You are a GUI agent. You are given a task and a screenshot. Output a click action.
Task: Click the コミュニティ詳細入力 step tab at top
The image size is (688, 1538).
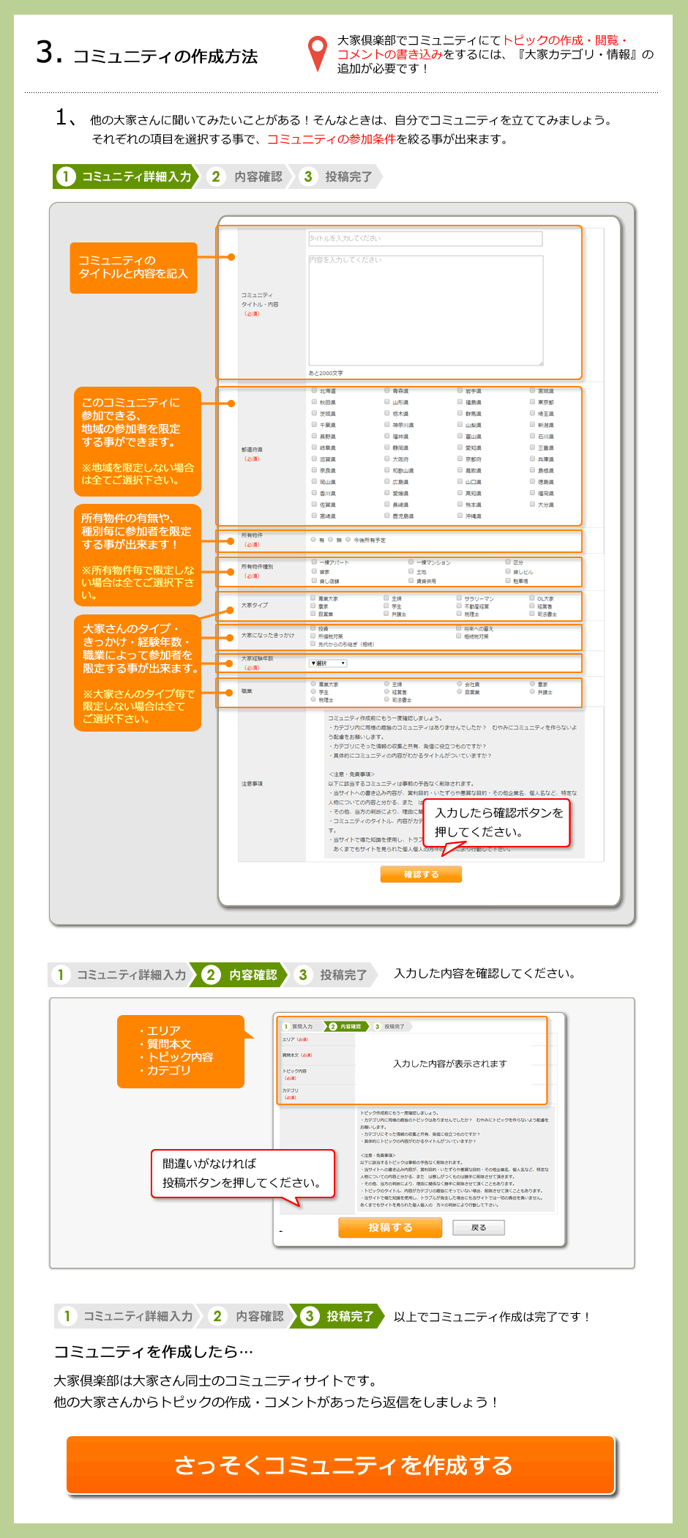(x=126, y=177)
